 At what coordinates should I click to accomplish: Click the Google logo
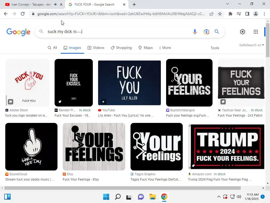point(18,32)
